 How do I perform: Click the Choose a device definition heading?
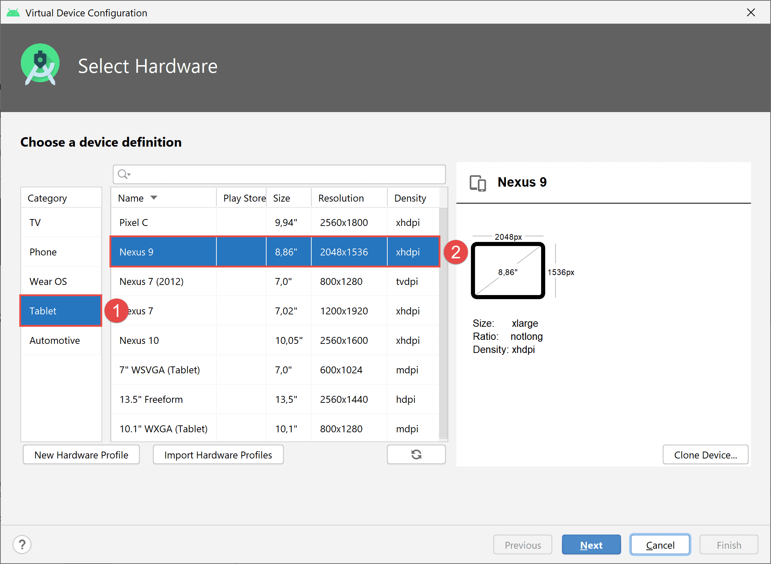101,142
